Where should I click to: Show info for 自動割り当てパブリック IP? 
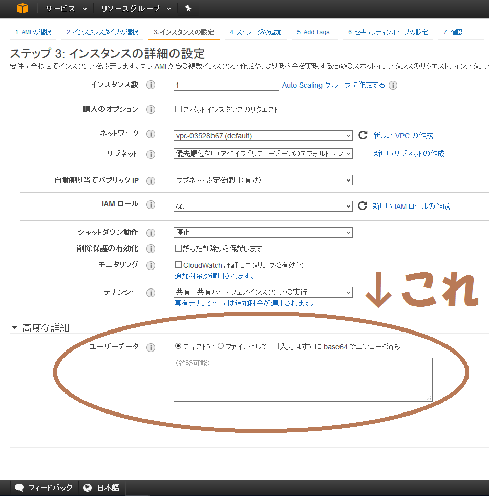pos(151,181)
